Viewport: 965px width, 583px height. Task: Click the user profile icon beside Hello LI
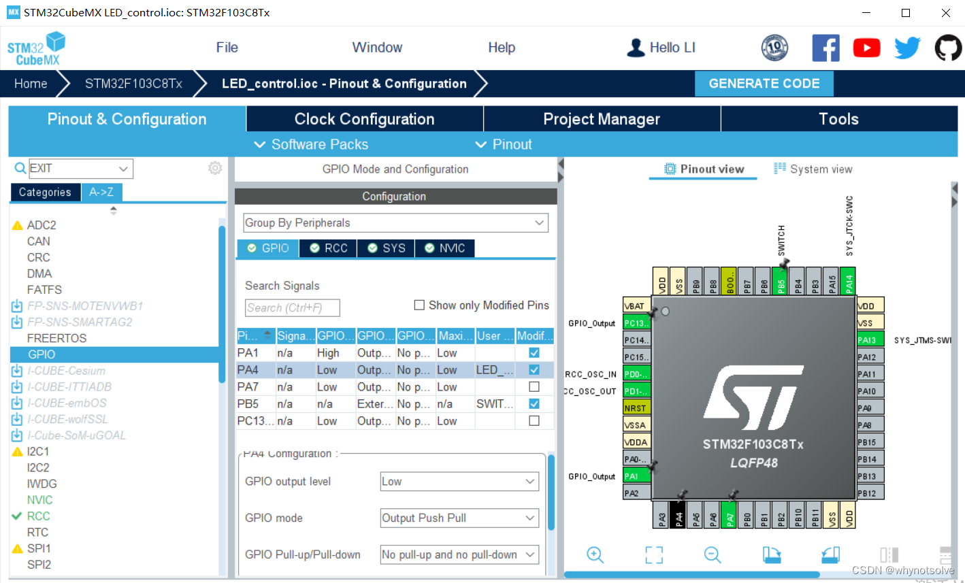pyautogui.click(x=636, y=48)
